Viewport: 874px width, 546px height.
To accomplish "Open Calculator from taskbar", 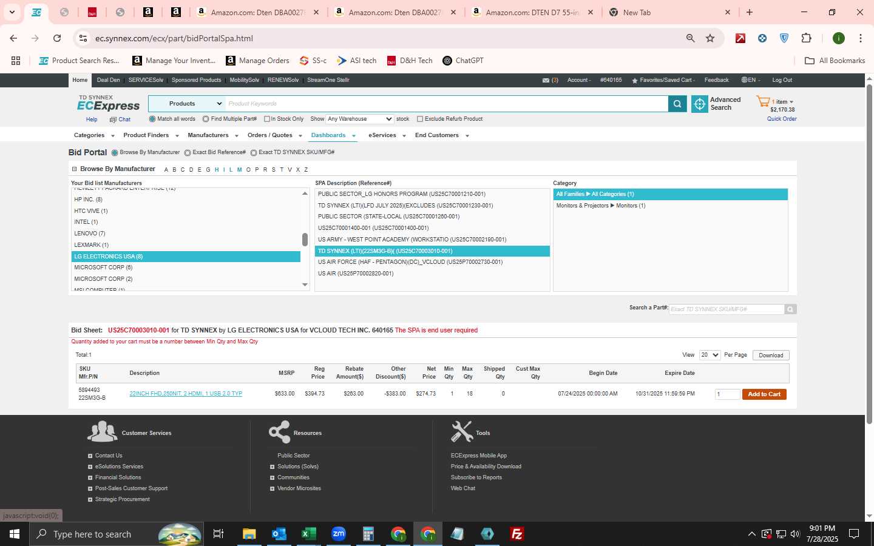I will pyautogui.click(x=368, y=534).
